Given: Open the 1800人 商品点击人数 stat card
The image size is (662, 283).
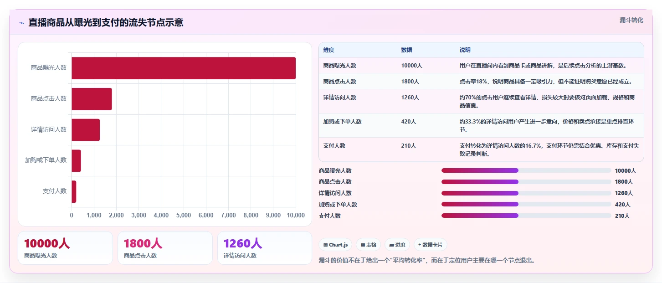Looking at the screenshot, I should click(165, 248).
